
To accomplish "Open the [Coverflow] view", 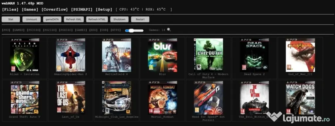I will [x=55, y=9].
